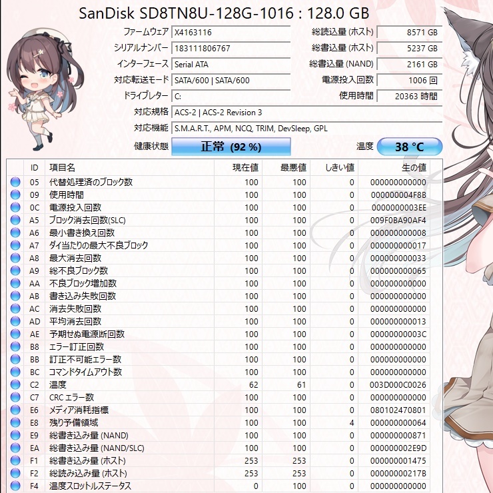The height and width of the screenshot is (493, 493).
Task: Select the 予期せぬ電源断回数 row name
Action: click(87, 334)
